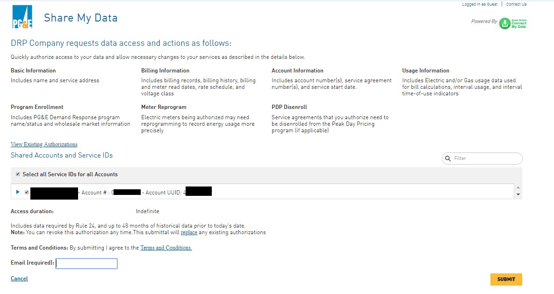Click the Green Button Connect My Data icon
This screenshot has height=294, width=554.
(504, 23)
